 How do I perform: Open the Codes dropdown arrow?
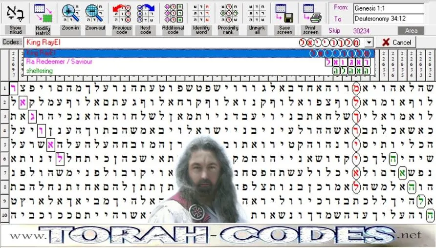pyautogui.click(x=369, y=42)
